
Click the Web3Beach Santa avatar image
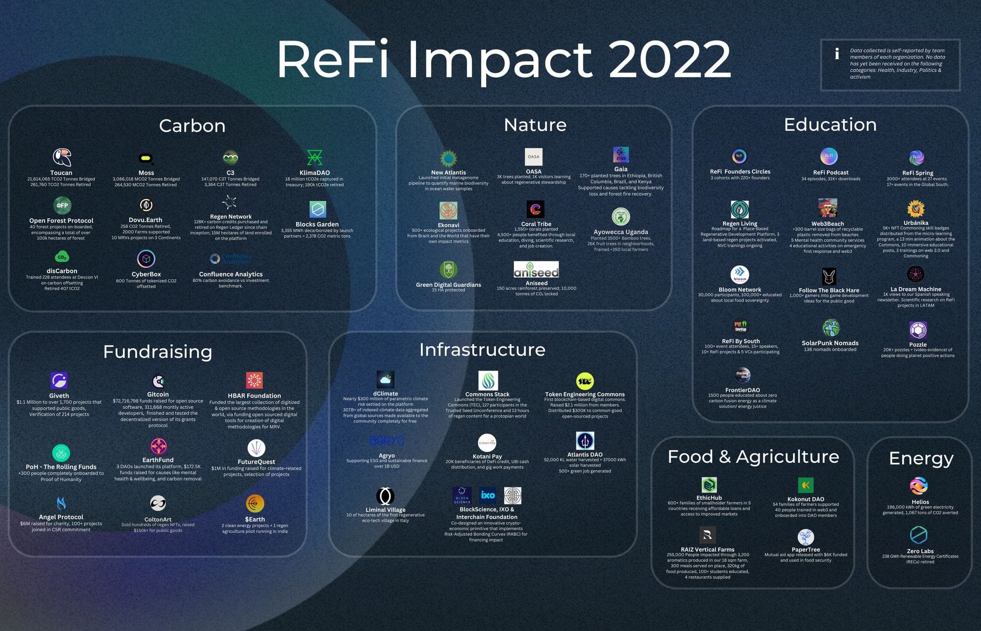pyautogui.click(x=827, y=208)
